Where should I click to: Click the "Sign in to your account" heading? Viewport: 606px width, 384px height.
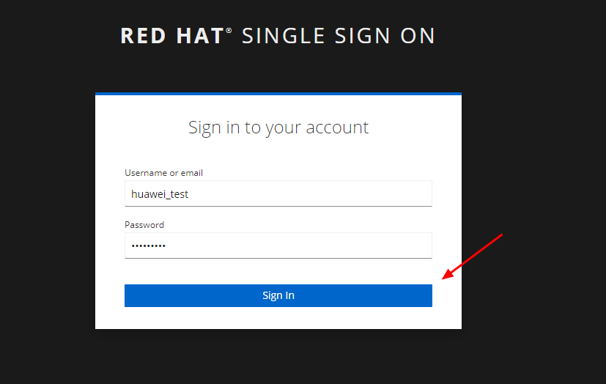coord(278,128)
